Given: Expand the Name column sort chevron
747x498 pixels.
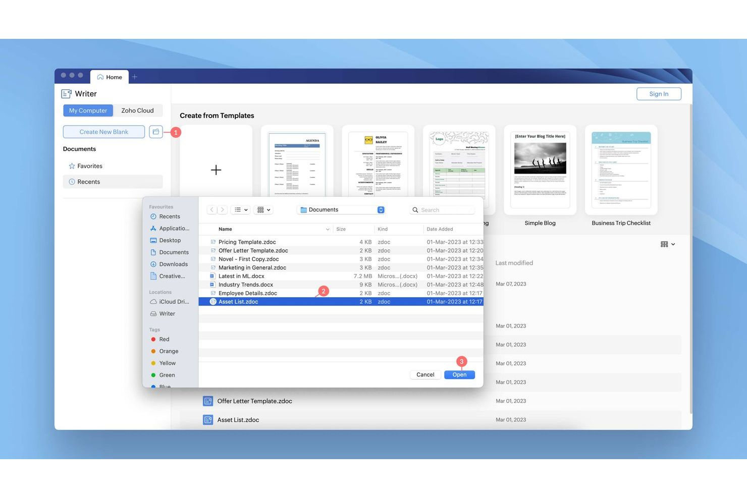Looking at the screenshot, I should (x=328, y=229).
